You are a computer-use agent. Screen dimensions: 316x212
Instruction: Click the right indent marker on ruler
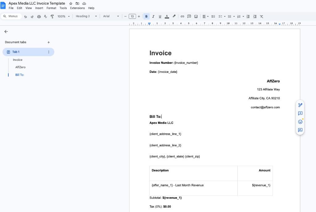pos(280,24)
